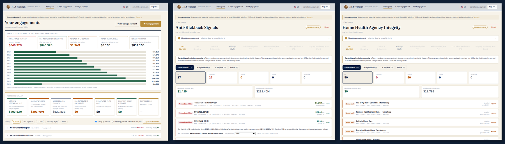
Task: Sort by FCA exposure
Action: click(28, 122)
